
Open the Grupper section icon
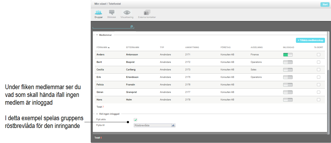click(x=98, y=13)
